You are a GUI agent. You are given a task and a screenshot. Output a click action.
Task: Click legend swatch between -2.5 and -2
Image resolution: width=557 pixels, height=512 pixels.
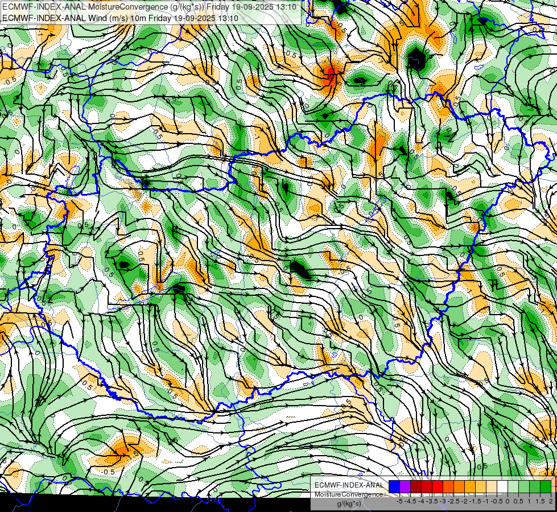[x=459, y=486]
